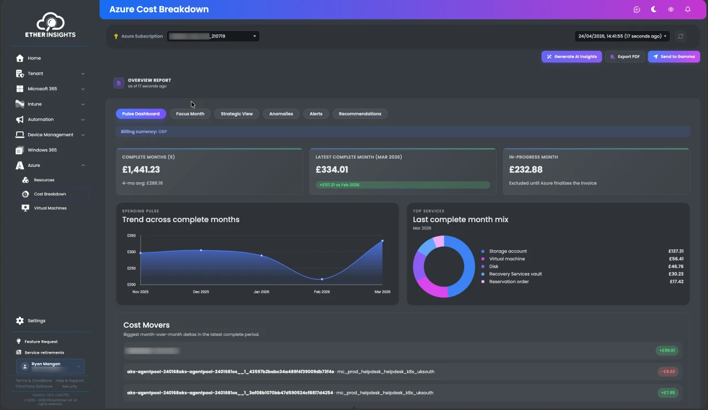Click the Virtual machine magenta legend dot
The image size is (708, 410).
(483, 259)
